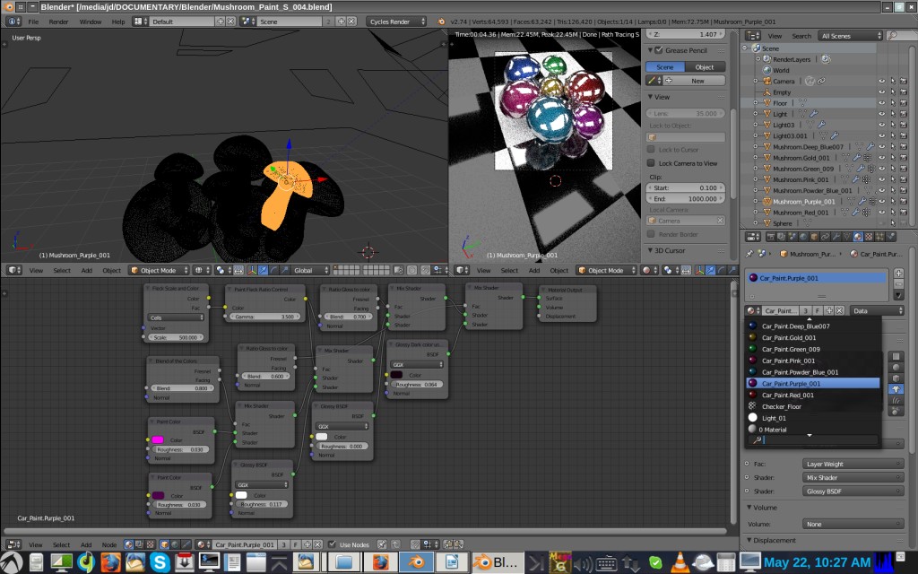Switch to the Object tab under Grease Pencil
Viewport: 918px width, 574px height.
(x=706, y=67)
